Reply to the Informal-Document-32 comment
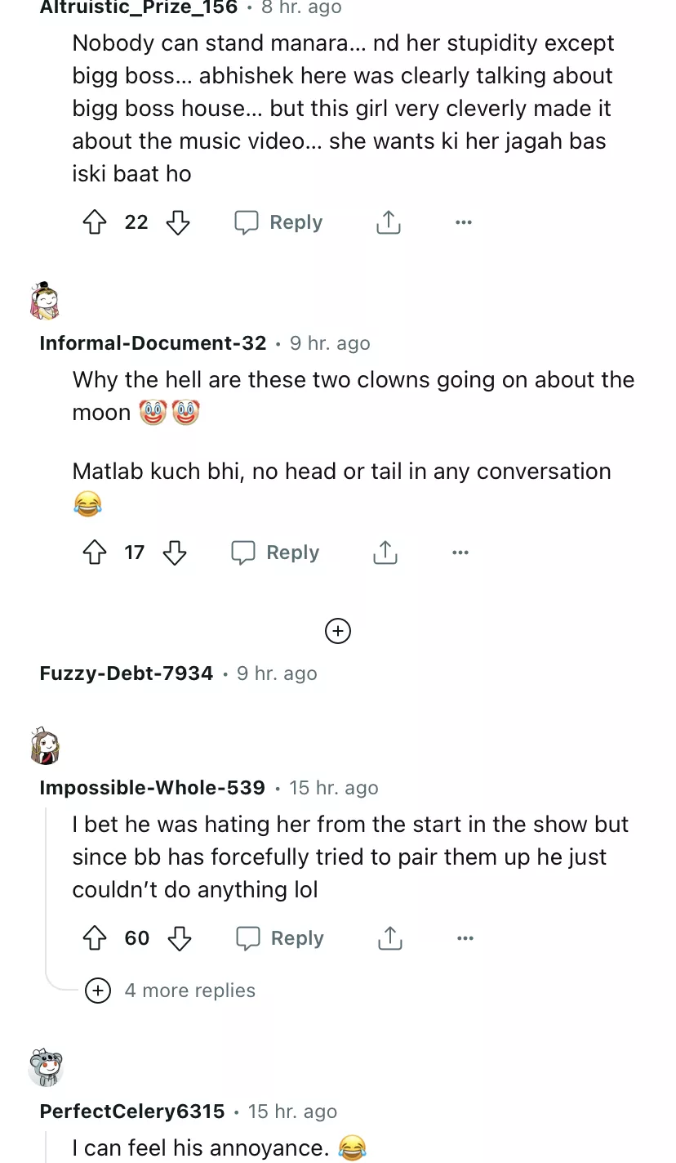 (276, 553)
